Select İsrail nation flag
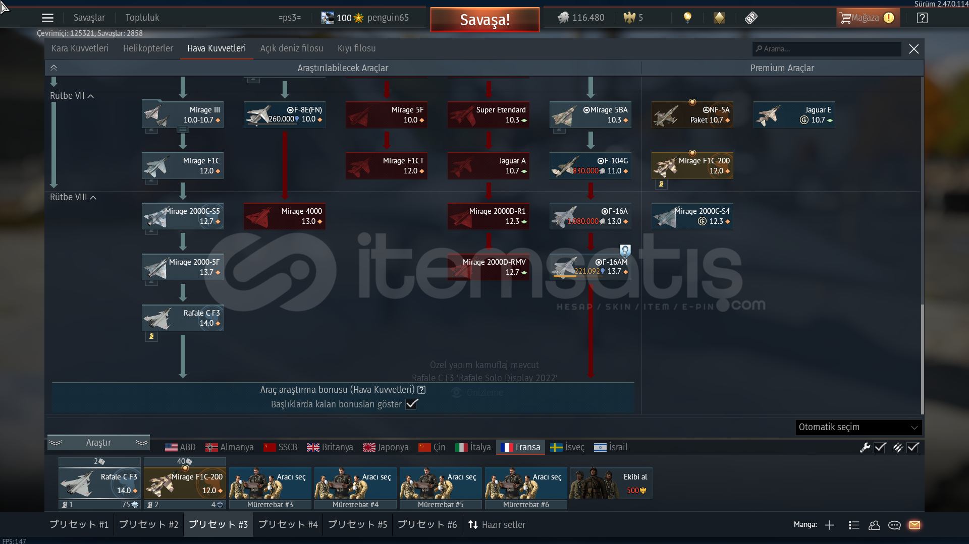969x544 pixels. (611, 447)
